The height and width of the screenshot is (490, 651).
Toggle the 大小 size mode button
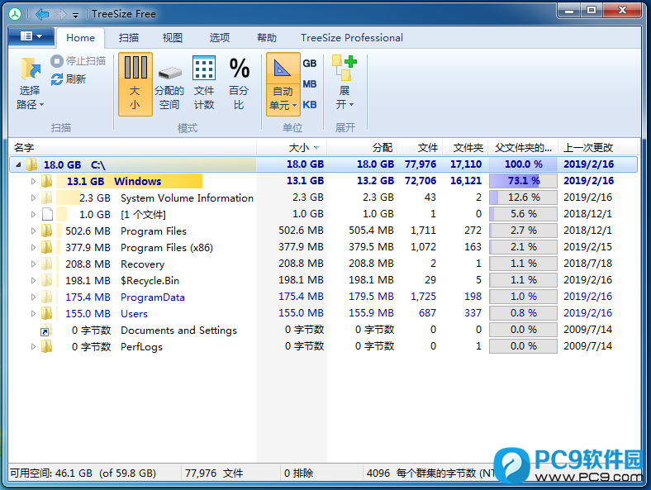135,84
